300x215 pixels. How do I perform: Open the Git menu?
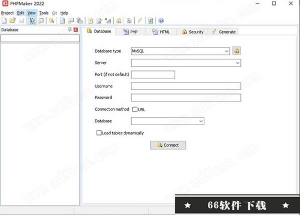(x=55, y=13)
